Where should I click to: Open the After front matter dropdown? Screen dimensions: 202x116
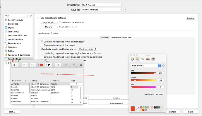(87, 49)
